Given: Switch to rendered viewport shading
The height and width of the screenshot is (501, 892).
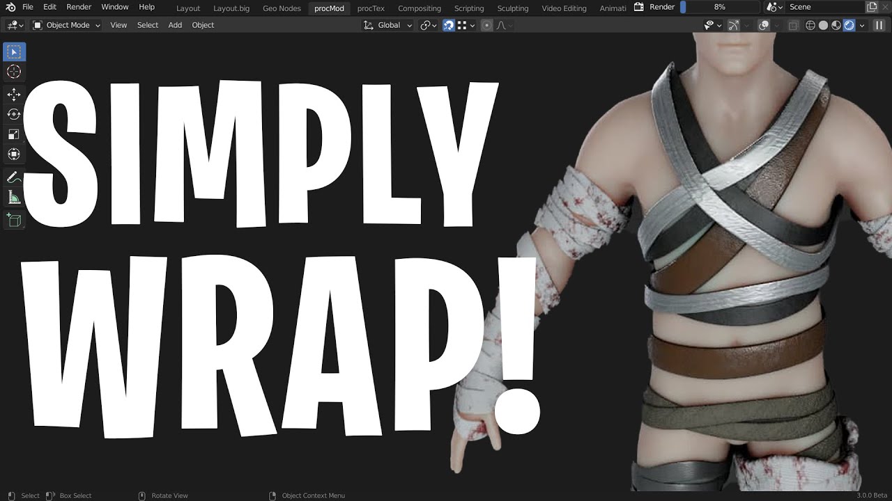Looking at the screenshot, I should (x=849, y=25).
